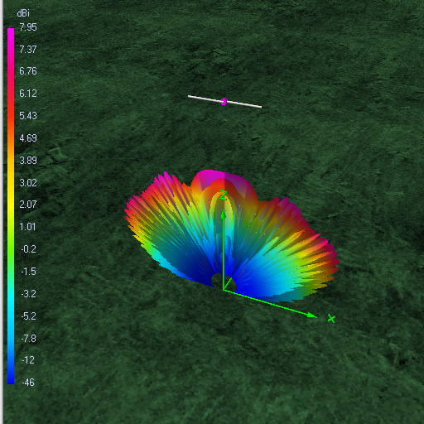Click the arrowhead of the X axis
This screenshot has height=424, width=424.
pos(312,316)
